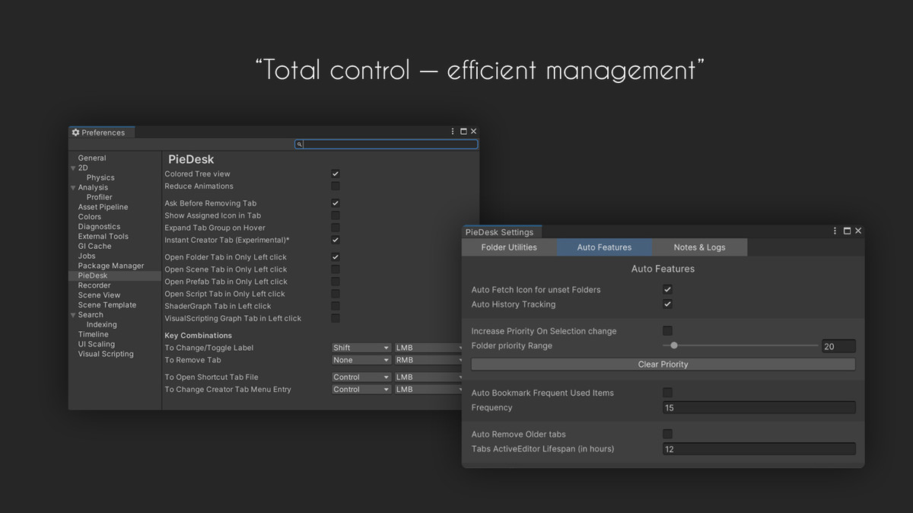This screenshot has width=913, height=513.
Task: Open Package Manager preferences
Action: coord(110,266)
